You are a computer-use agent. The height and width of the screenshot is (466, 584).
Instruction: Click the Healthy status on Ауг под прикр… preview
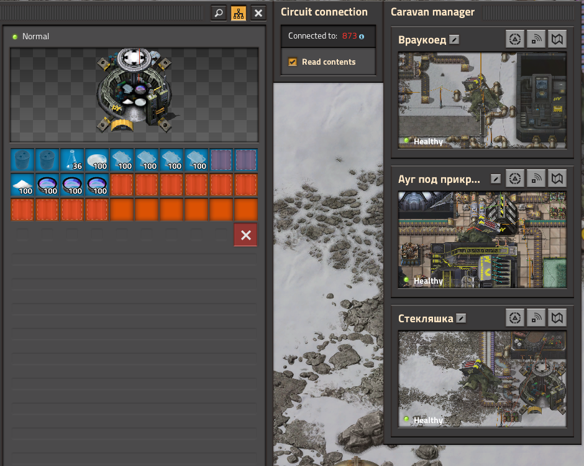point(428,281)
